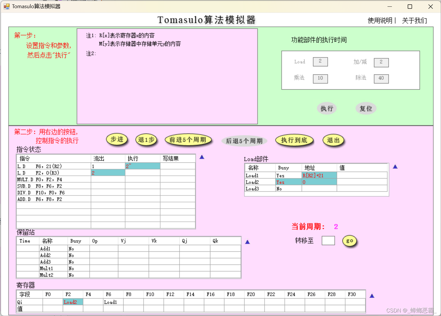Click the Qk column header
The image size is (441, 316).
(x=225, y=241)
